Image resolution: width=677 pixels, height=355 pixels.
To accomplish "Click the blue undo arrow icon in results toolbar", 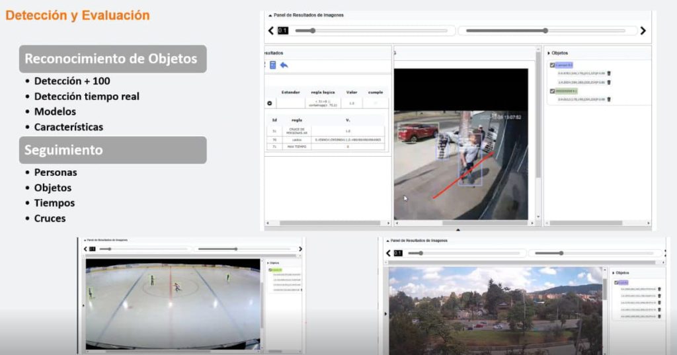I will tap(284, 65).
